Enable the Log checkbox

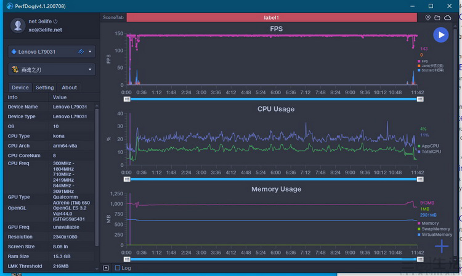pos(118,268)
